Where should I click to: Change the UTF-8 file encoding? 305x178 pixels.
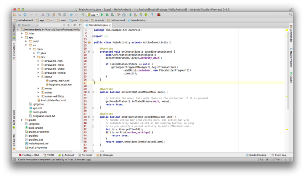point(277,160)
